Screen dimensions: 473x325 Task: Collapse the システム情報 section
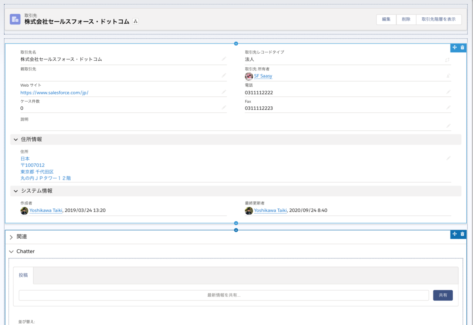[16, 191]
